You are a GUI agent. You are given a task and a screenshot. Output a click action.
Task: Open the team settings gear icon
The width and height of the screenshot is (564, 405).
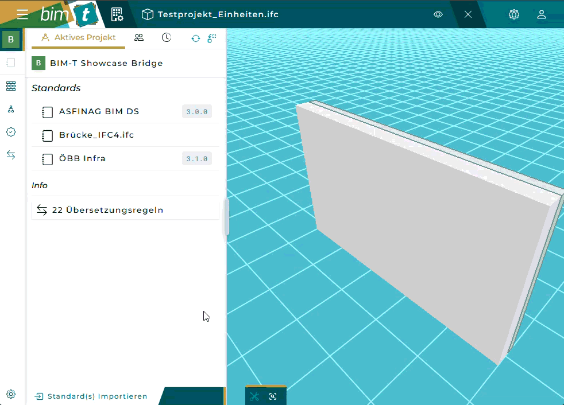click(x=514, y=14)
